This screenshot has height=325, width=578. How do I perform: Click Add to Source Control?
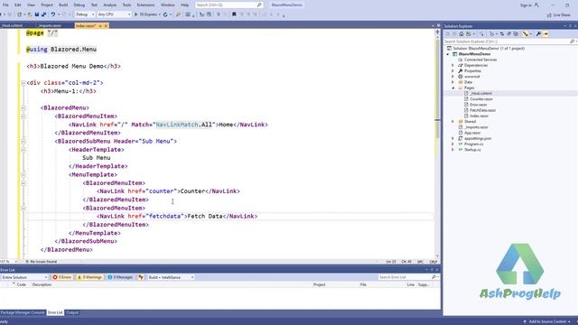click(547, 321)
